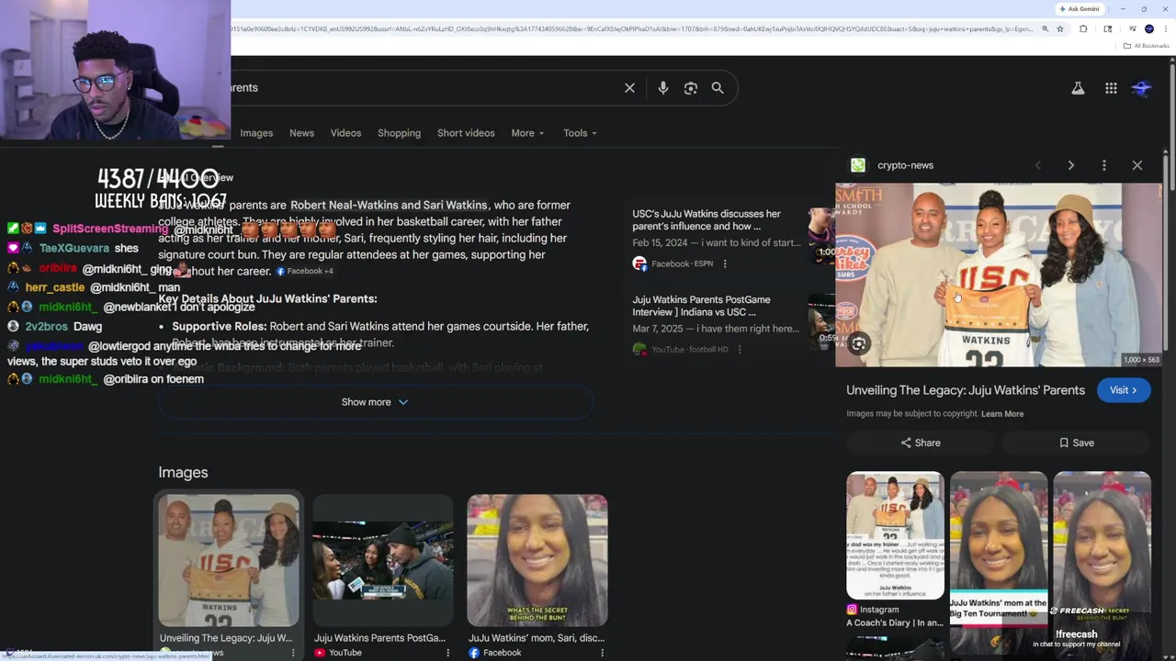Bookmark this page with the star icon

(x=1060, y=29)
